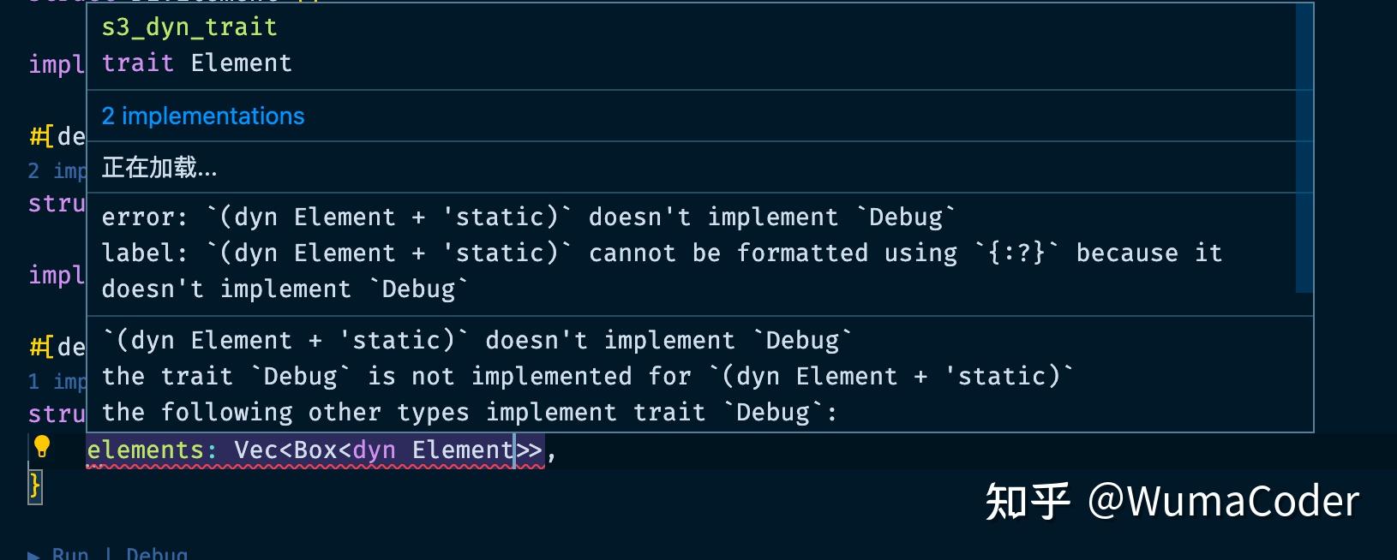Image resolution: width=1397 pixels, height=560 pixels.
Task: Click the Run code lens triangle icon
Action: (33, 554)
